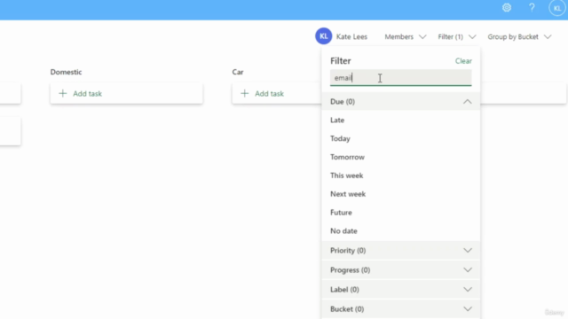Click the Kate Lees member avatar

[323, 36]
